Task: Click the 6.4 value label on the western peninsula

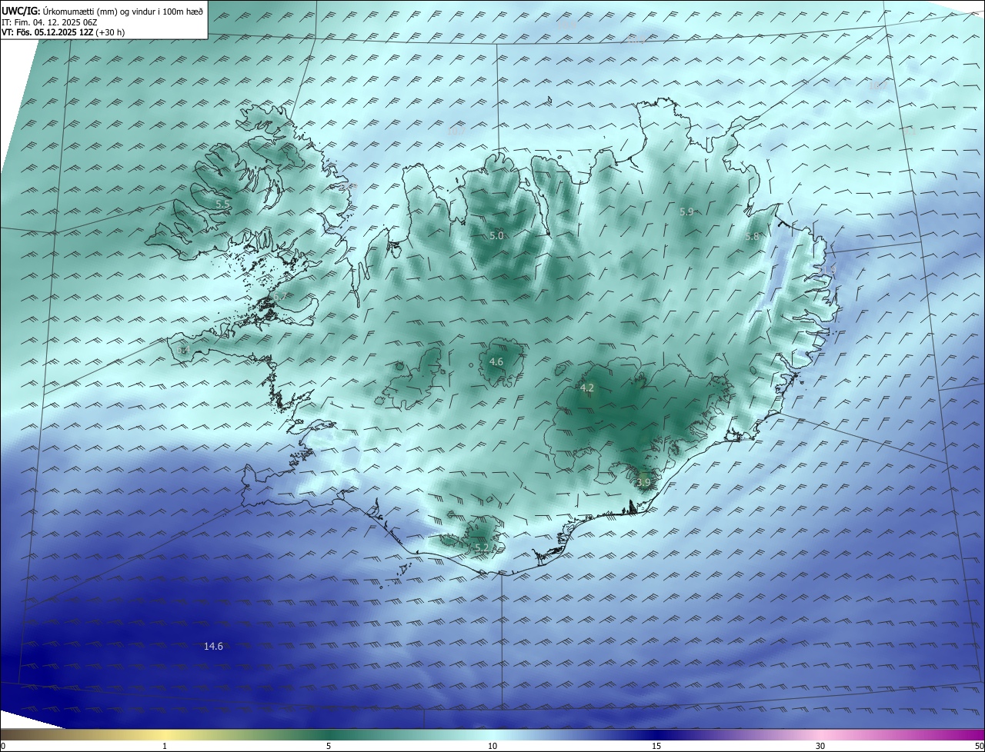Action: click(182, 350)
